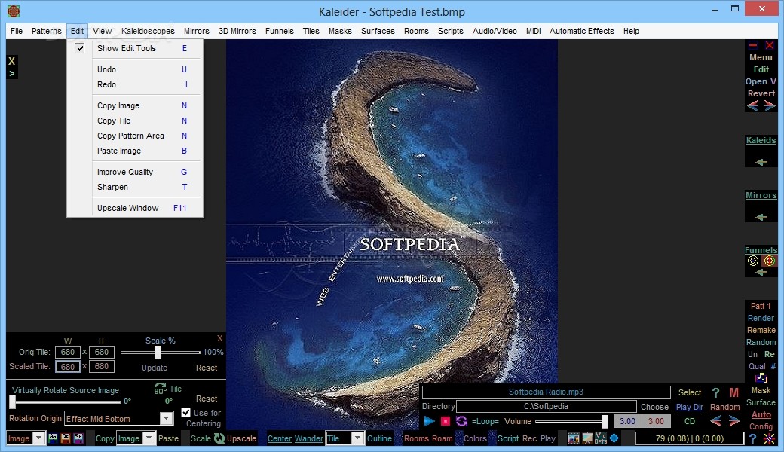Stop audio with the pink stop square
Viewport: 784px width, 452px height.
[x=445, y=421]
